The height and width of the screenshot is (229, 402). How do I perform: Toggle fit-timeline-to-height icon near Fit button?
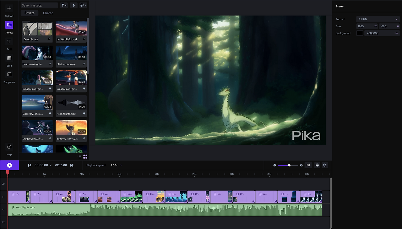(x=317, y=165)
